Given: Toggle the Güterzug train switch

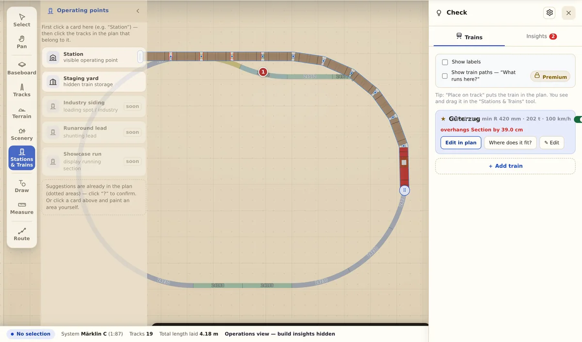Looking at the screenshot, I should pos(578,119).
